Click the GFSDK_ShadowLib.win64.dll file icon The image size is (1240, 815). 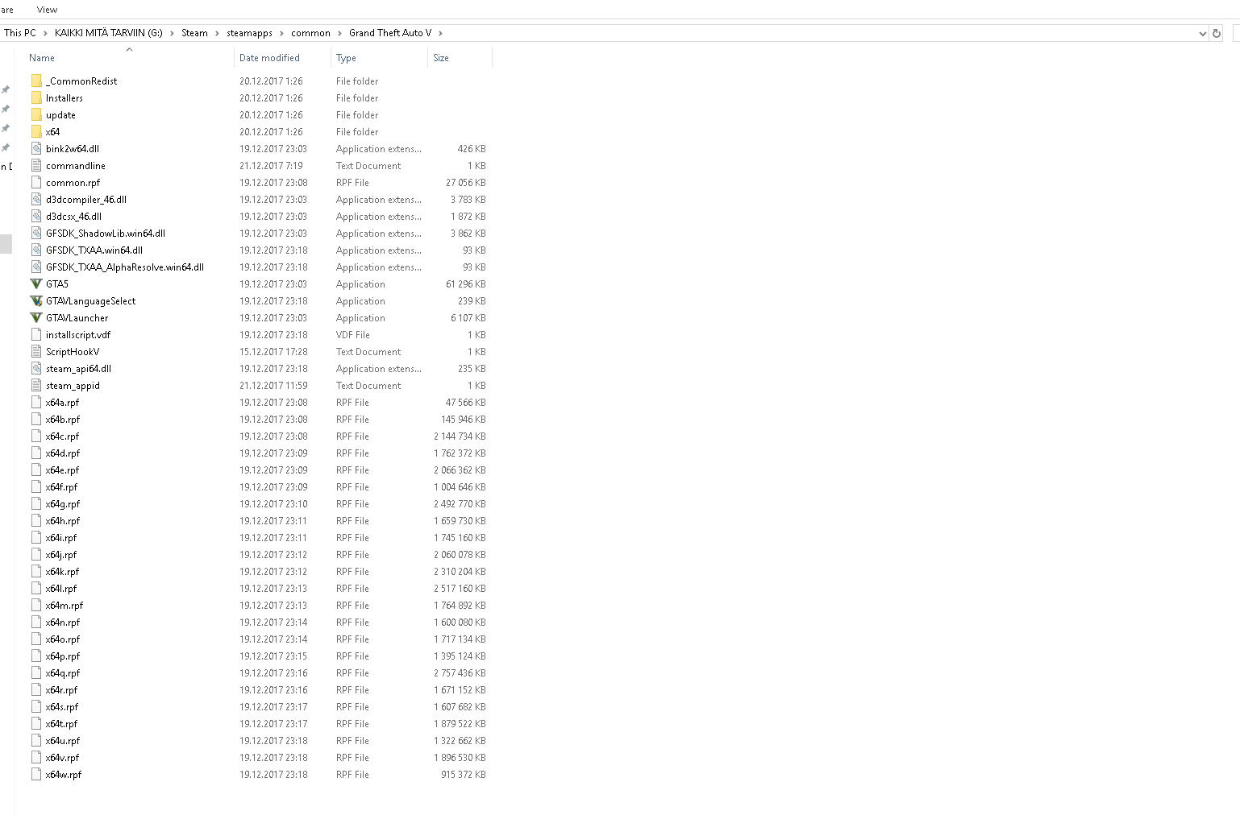point(36,234)
